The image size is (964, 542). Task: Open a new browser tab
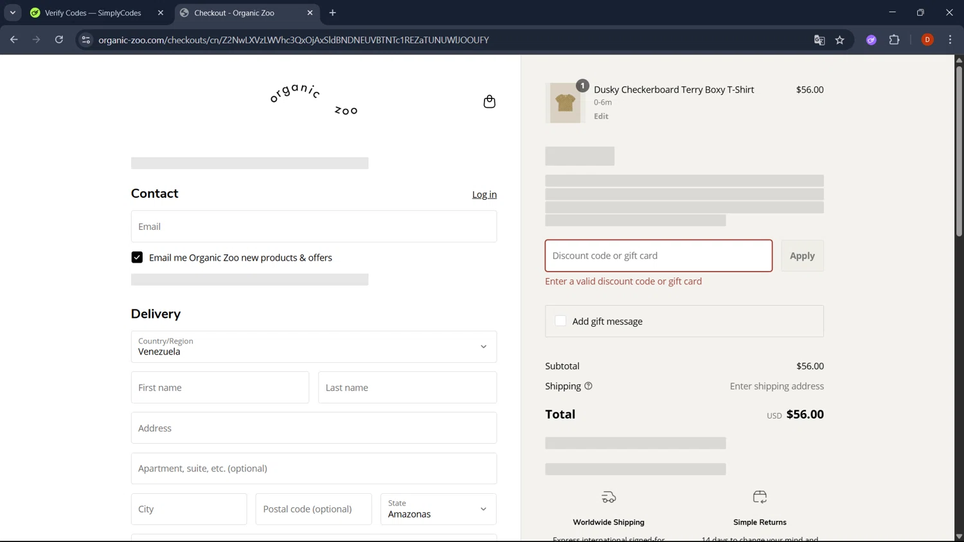333,13
